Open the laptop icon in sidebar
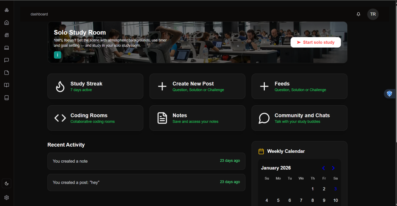Viewport: 397px width, 206px height. 7,48
